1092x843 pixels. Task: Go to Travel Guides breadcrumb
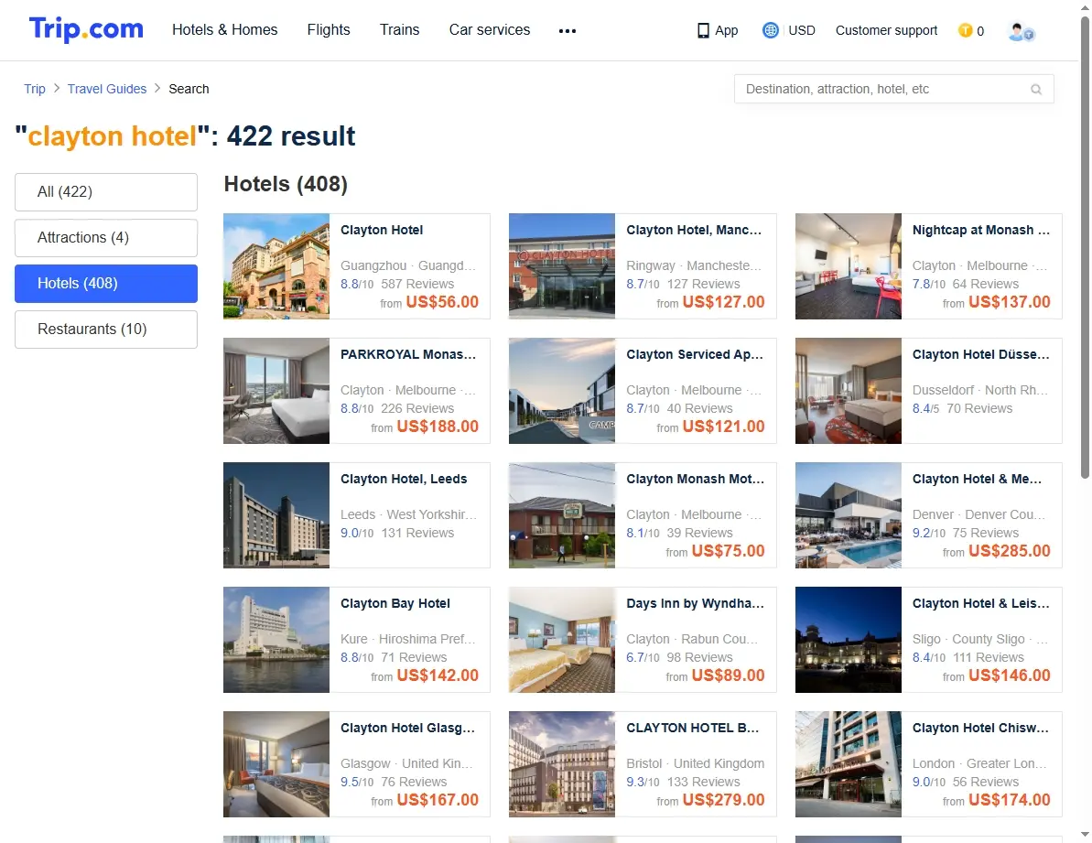click(107, 89)
